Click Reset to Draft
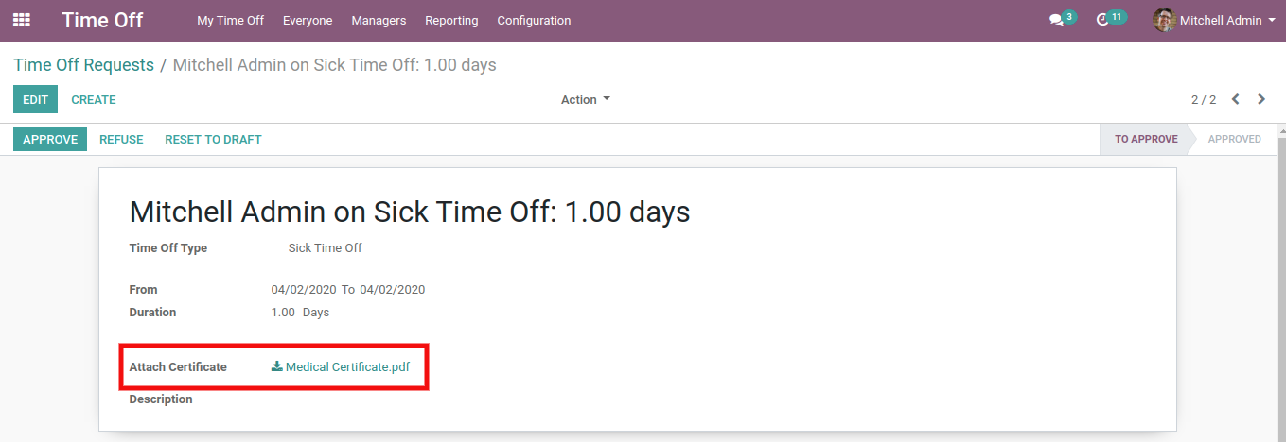Screen dimensions: 1286x442 tap(213, 139)
